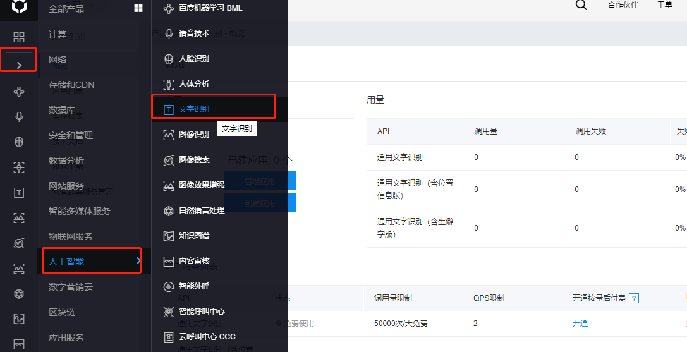Open the 区块链 category
The height and width of the screenshot is (352, 687).
point(62,312)
